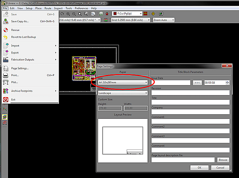
Task: Open the Orientation Landscape dropdown
Action: pyautogui.click(x=123, y=93)
